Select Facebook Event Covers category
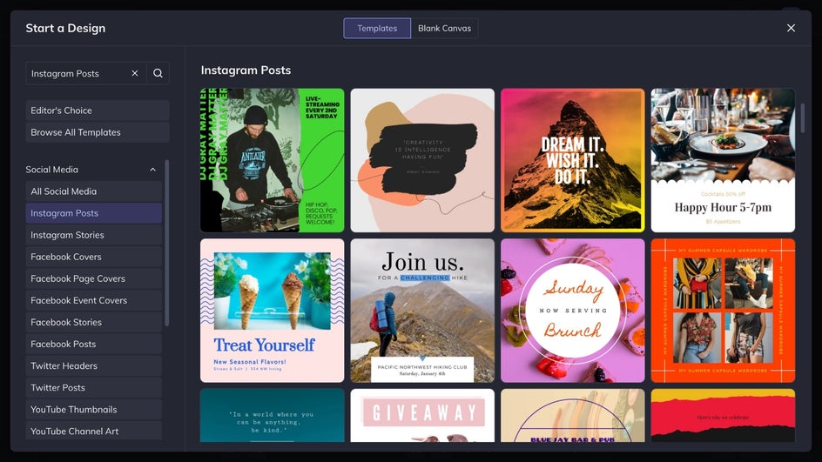 (x=94, y=301)
